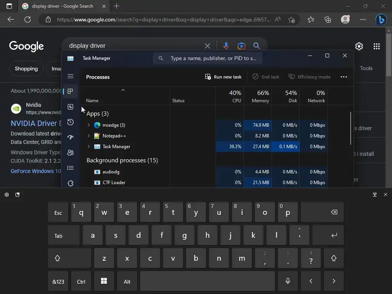Image resolution: width=392 pixels, height=294 pixels.
Task: Start Google voice search microphone
Action: tap(226, 46)
